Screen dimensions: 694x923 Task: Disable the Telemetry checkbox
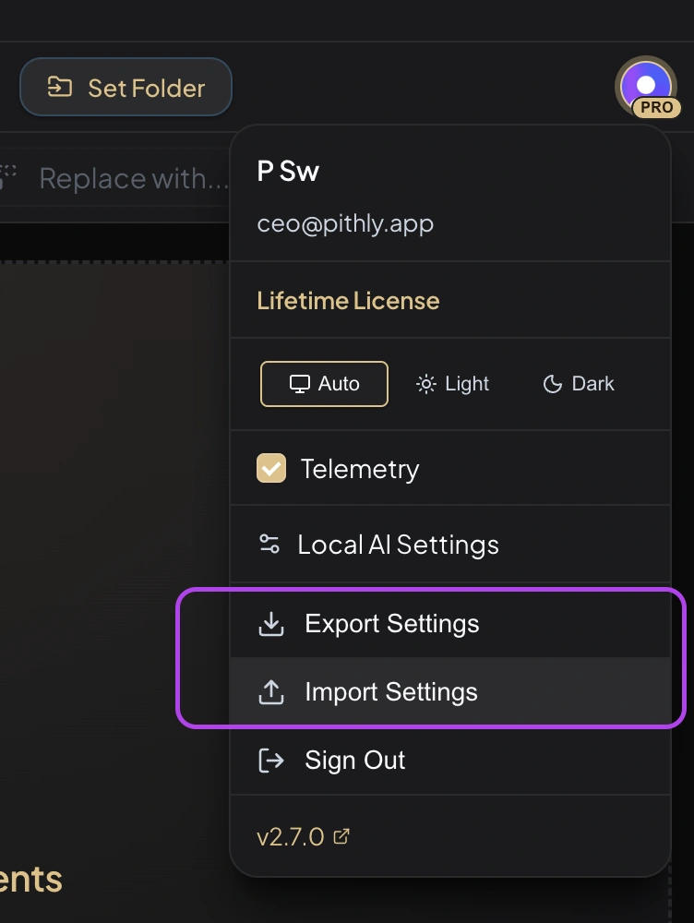click(x=270, y=468)
